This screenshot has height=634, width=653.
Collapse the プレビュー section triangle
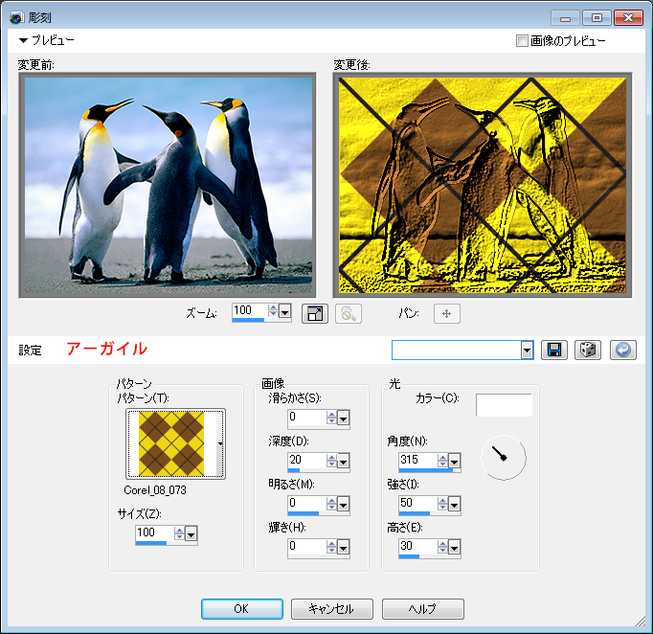[x=23, y=41]
